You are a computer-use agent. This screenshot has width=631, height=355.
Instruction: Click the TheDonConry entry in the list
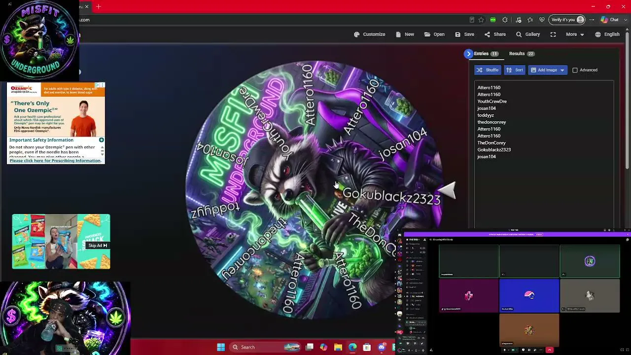coord(491,143)
